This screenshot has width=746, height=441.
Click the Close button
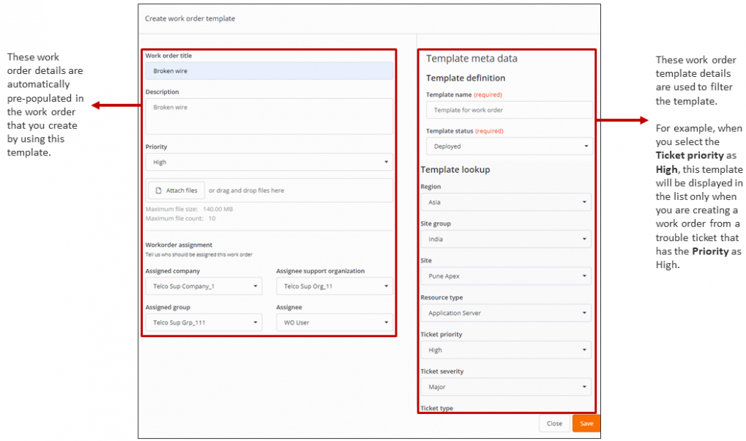(x=554, y=423)
